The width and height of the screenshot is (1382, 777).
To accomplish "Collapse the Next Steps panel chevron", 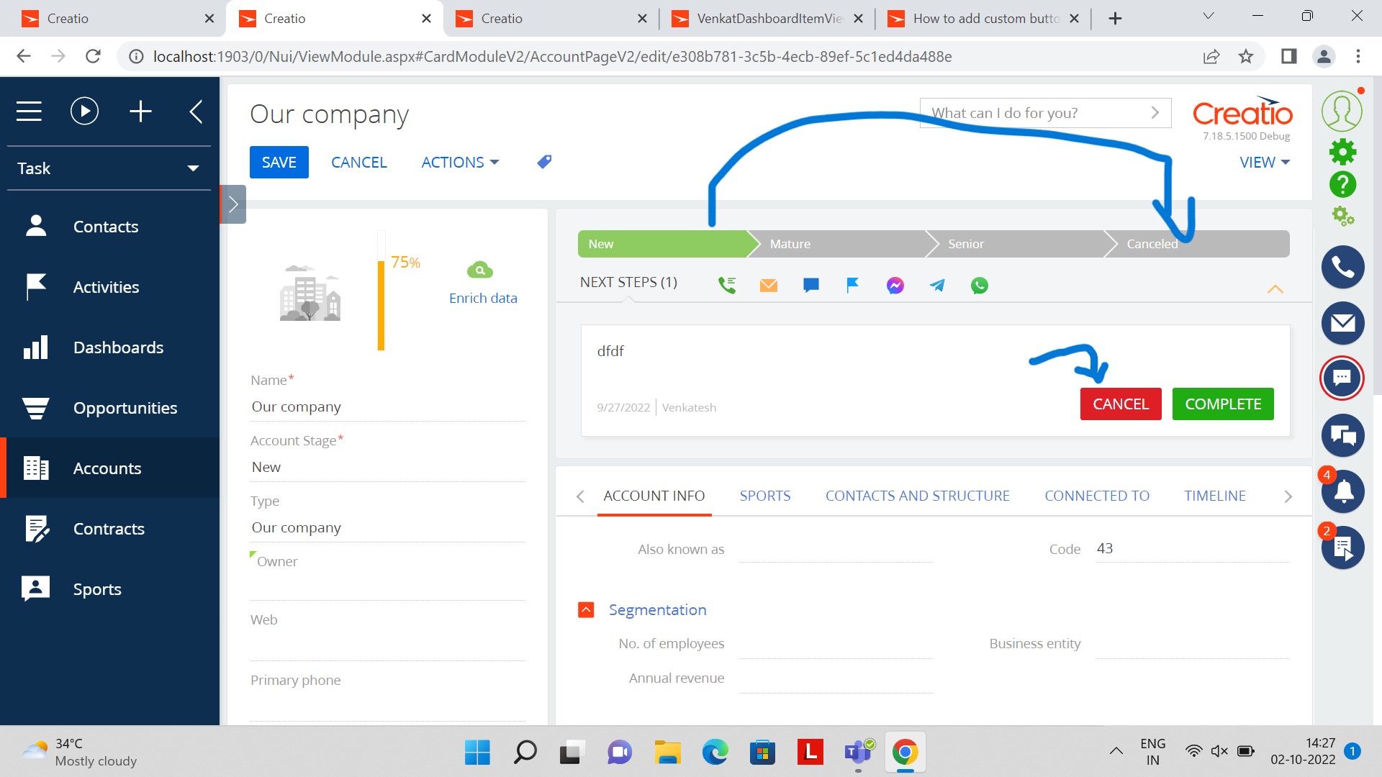I will click(x=1275, y=289).
